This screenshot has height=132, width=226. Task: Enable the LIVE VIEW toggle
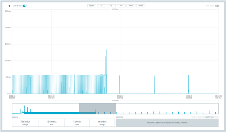tap(217, 6)
